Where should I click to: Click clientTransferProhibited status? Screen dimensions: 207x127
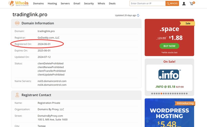tap(51, 71)
